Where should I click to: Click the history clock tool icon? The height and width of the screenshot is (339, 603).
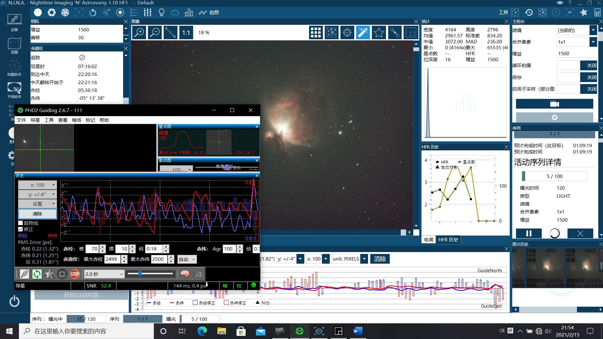[529, 13]
